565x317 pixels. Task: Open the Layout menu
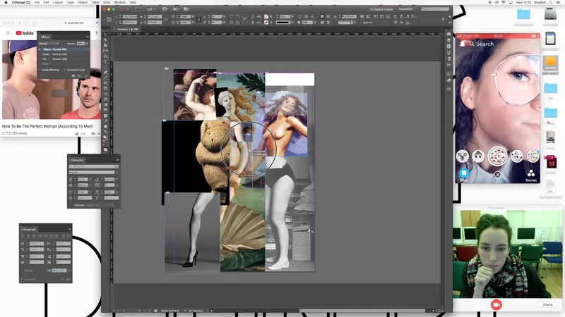[x=58, y=2]
